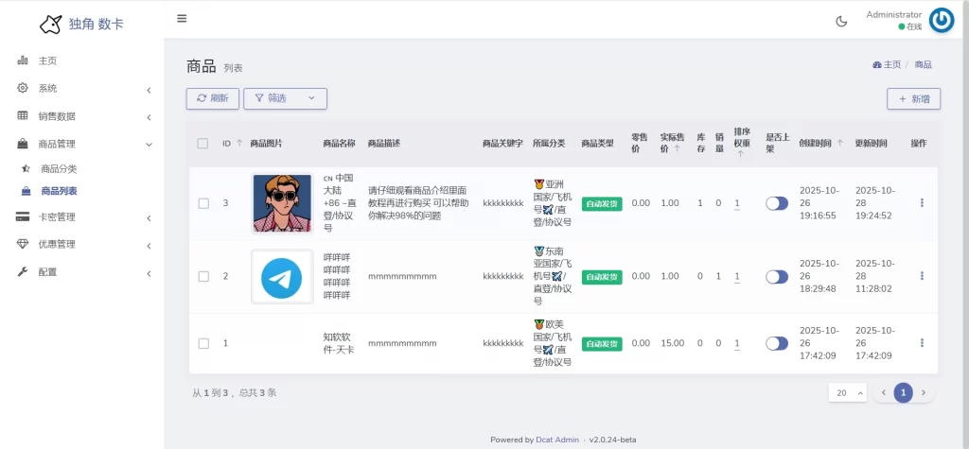Toggle 是否上架 switch for product 2
The image size is (969, 449).
[x=776, y=277]
